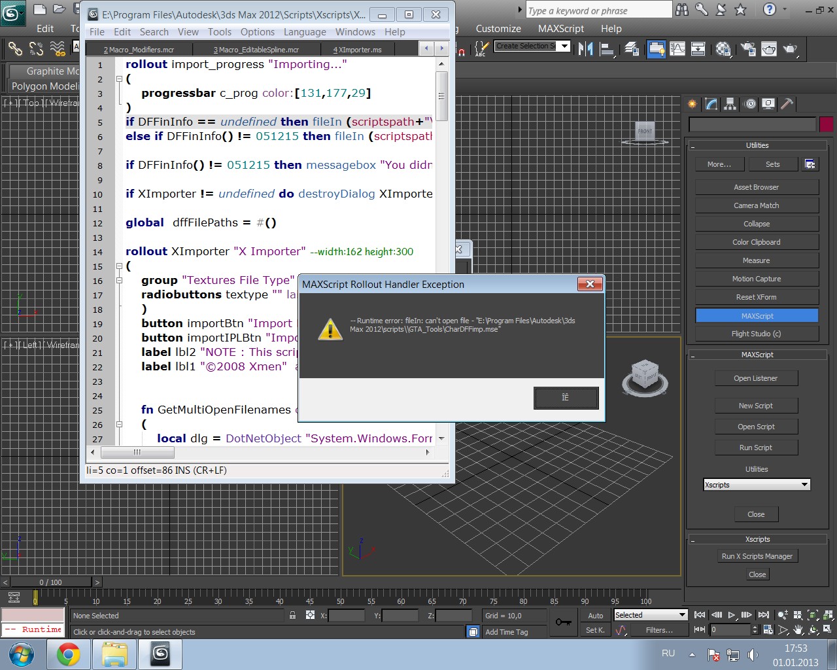The height and width of the screenshot is (670, 837).
Task: Open the Manage Layers icon
Action: [x=632, y=48]
